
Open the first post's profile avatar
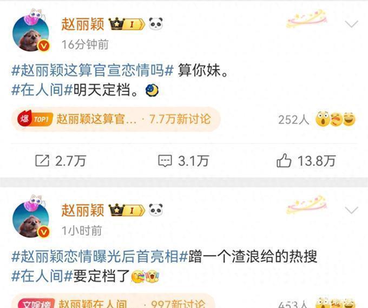(x=31, y=33)
